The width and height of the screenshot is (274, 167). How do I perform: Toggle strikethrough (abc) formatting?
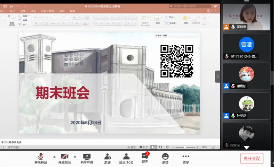coord(53,23)
